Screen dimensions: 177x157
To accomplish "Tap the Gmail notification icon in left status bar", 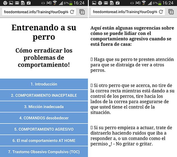I will point(17,3).
